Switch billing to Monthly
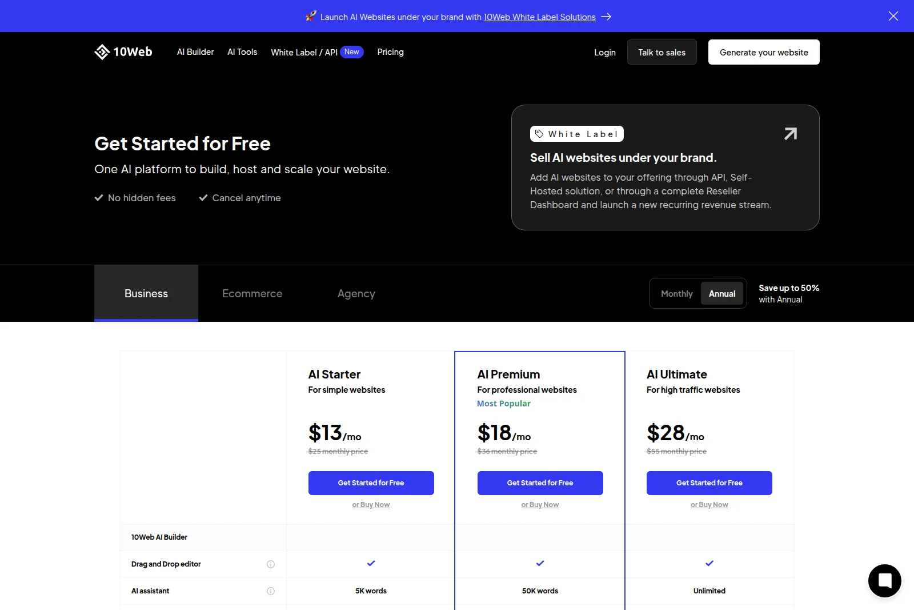 tap(676, 293)
